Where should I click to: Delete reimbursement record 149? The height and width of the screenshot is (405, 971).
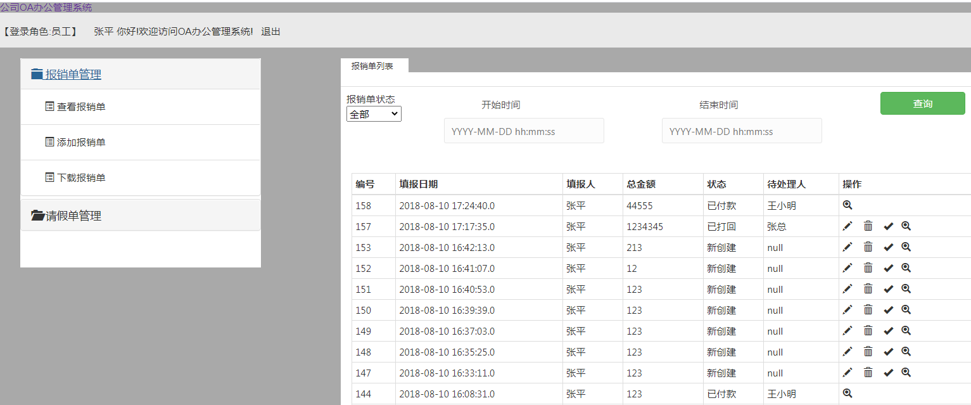868,331
